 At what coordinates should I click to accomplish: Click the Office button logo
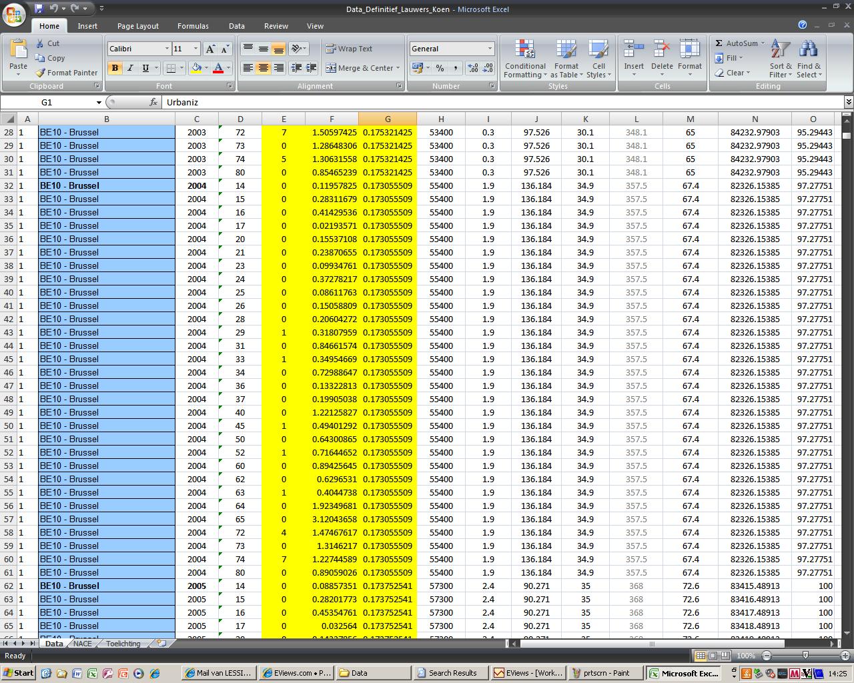tap(15, 15)
